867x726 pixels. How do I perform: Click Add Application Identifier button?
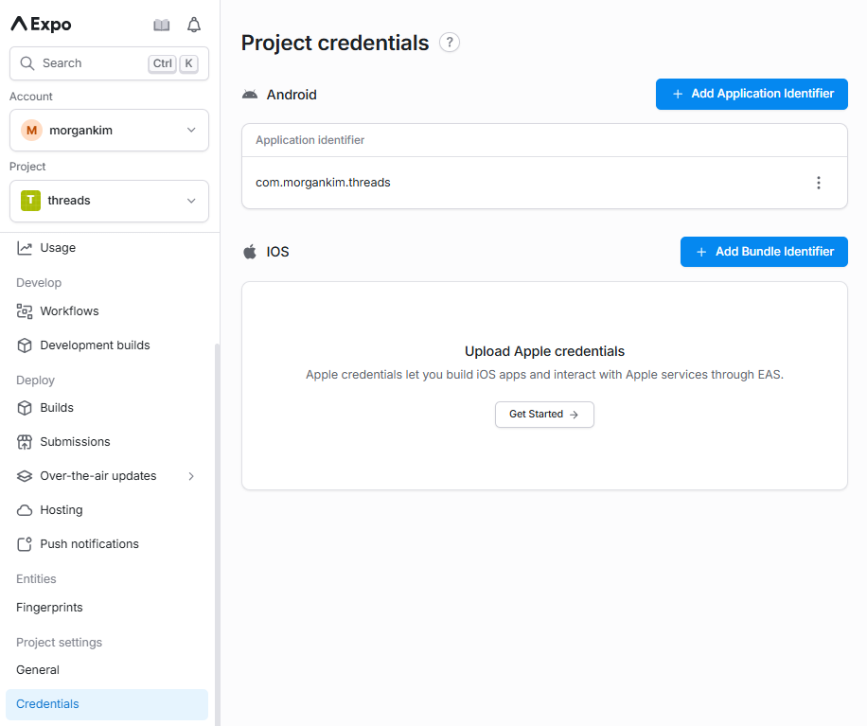752,94
